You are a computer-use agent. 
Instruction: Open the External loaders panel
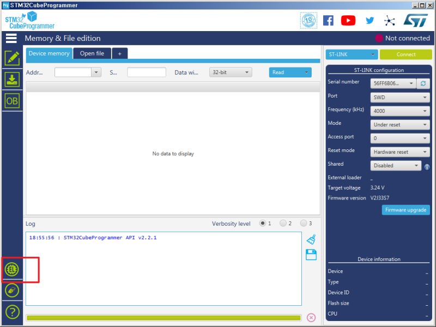click(12, 269)
